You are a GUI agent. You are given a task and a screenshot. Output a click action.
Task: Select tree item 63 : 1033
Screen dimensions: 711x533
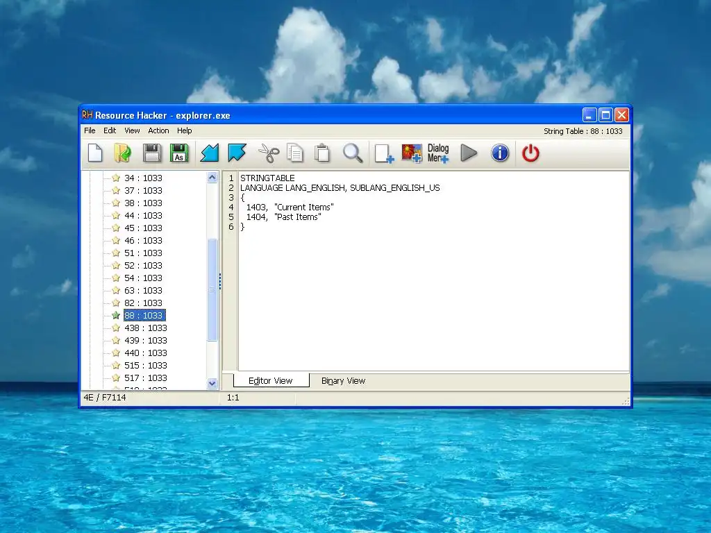point(143,290)
